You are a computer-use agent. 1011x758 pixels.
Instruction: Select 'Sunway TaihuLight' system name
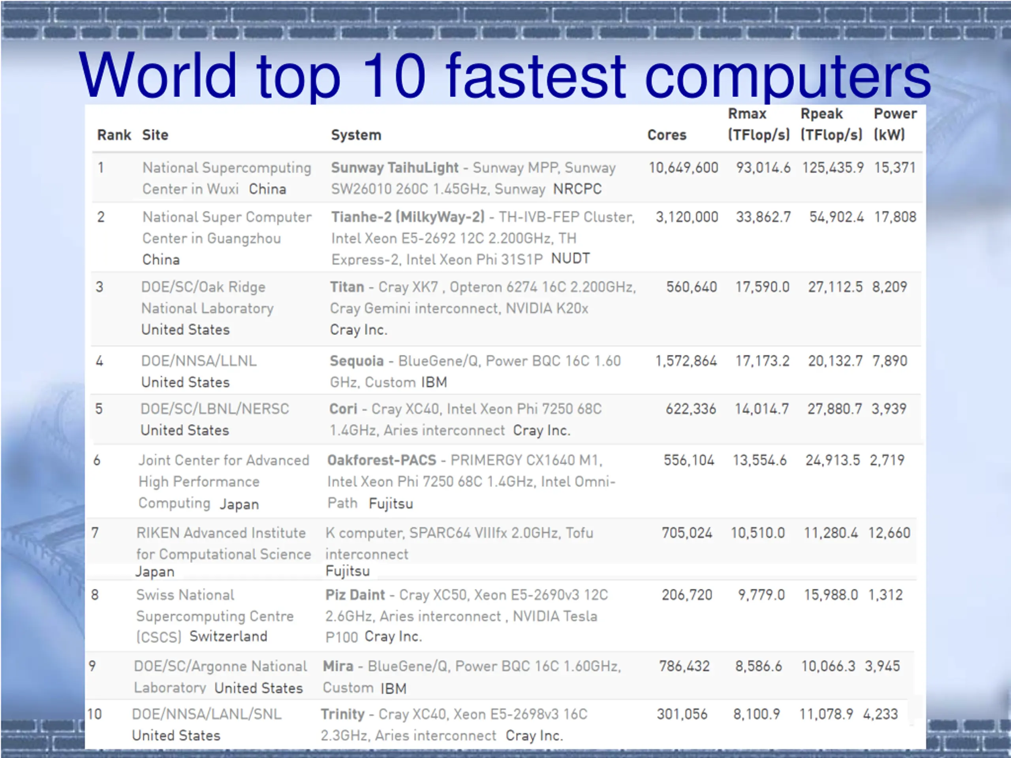click(395, 168)
